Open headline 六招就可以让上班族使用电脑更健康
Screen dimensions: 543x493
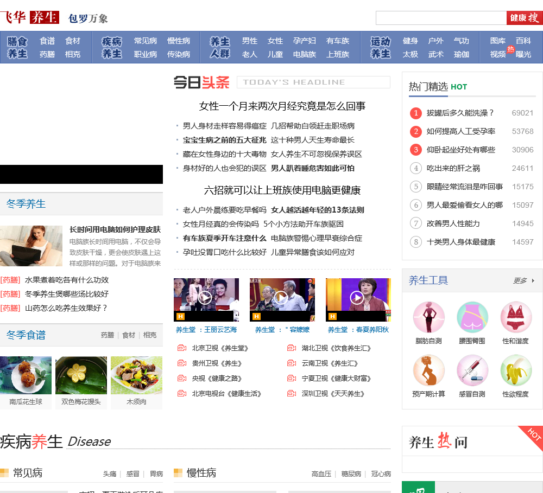coord(282,190)
